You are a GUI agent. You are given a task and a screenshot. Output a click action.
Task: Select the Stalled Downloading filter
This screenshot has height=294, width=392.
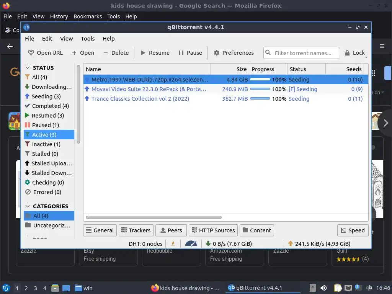click(49, 173)
